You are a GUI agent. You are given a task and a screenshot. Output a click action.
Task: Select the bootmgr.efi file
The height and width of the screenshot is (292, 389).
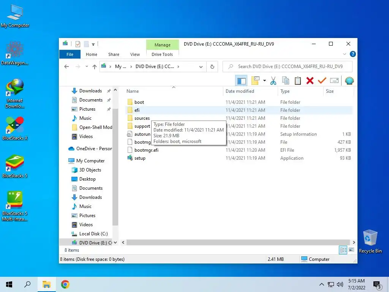(146, 150)
